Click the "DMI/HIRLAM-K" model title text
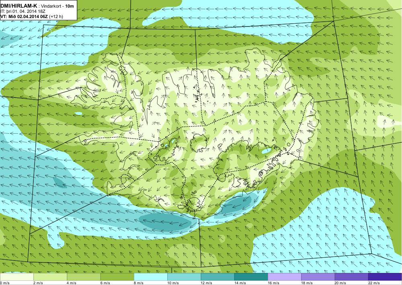 point(19,6)
